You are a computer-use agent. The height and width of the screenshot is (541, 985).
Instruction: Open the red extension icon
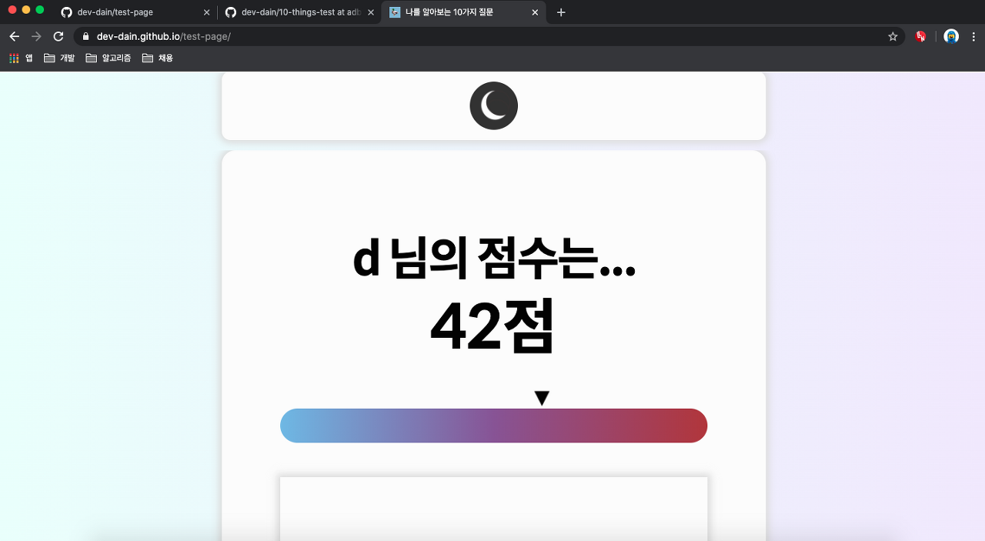click(920, 36)
